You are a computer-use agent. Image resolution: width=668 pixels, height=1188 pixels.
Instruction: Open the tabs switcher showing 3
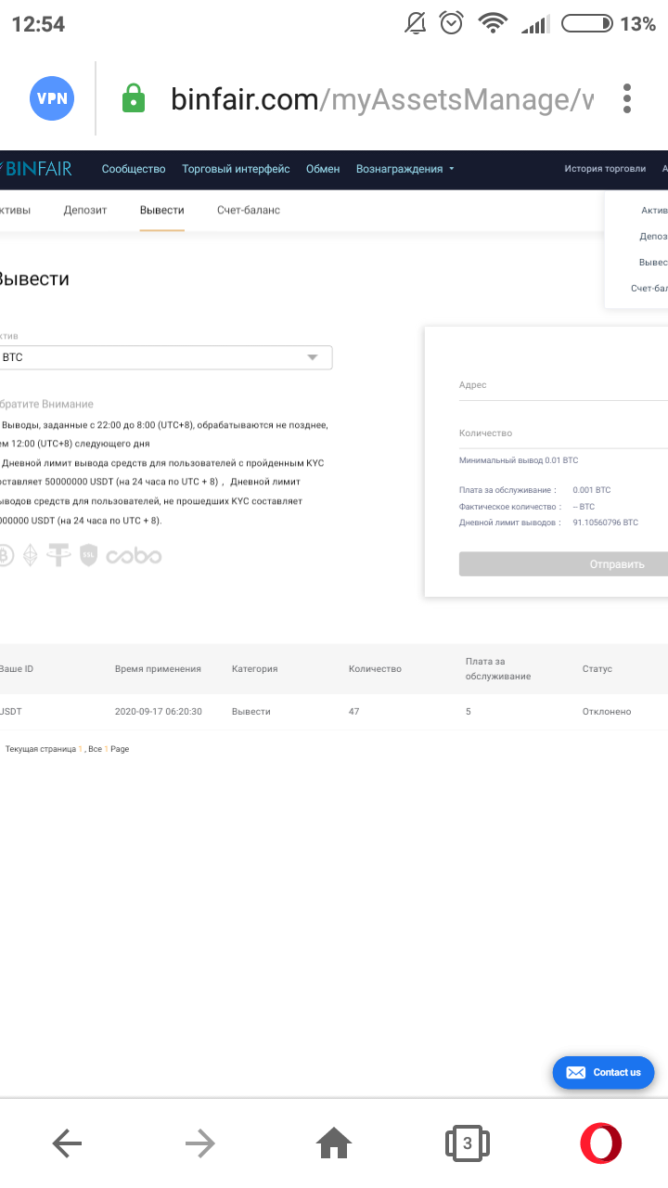[x=468, y=1143]
